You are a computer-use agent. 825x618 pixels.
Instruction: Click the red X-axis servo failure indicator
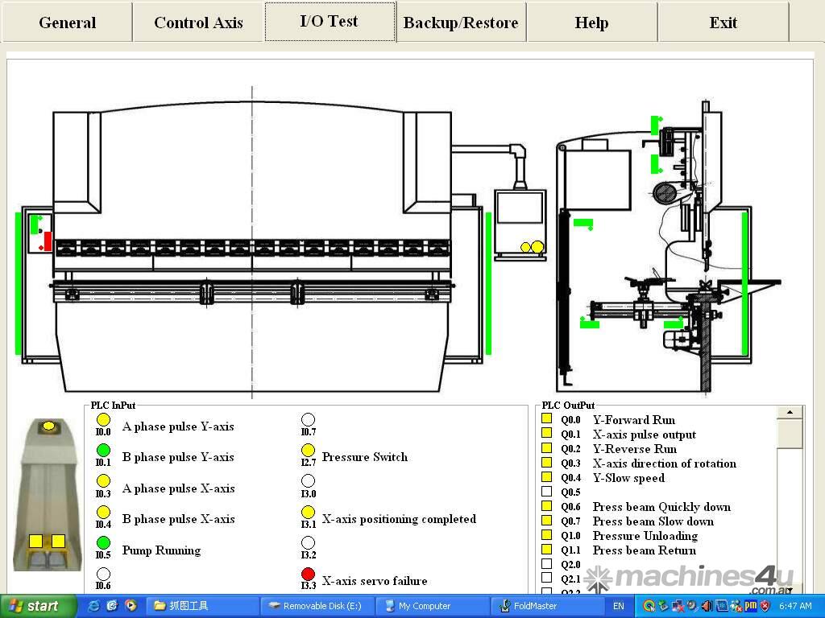tap(308, 574)
